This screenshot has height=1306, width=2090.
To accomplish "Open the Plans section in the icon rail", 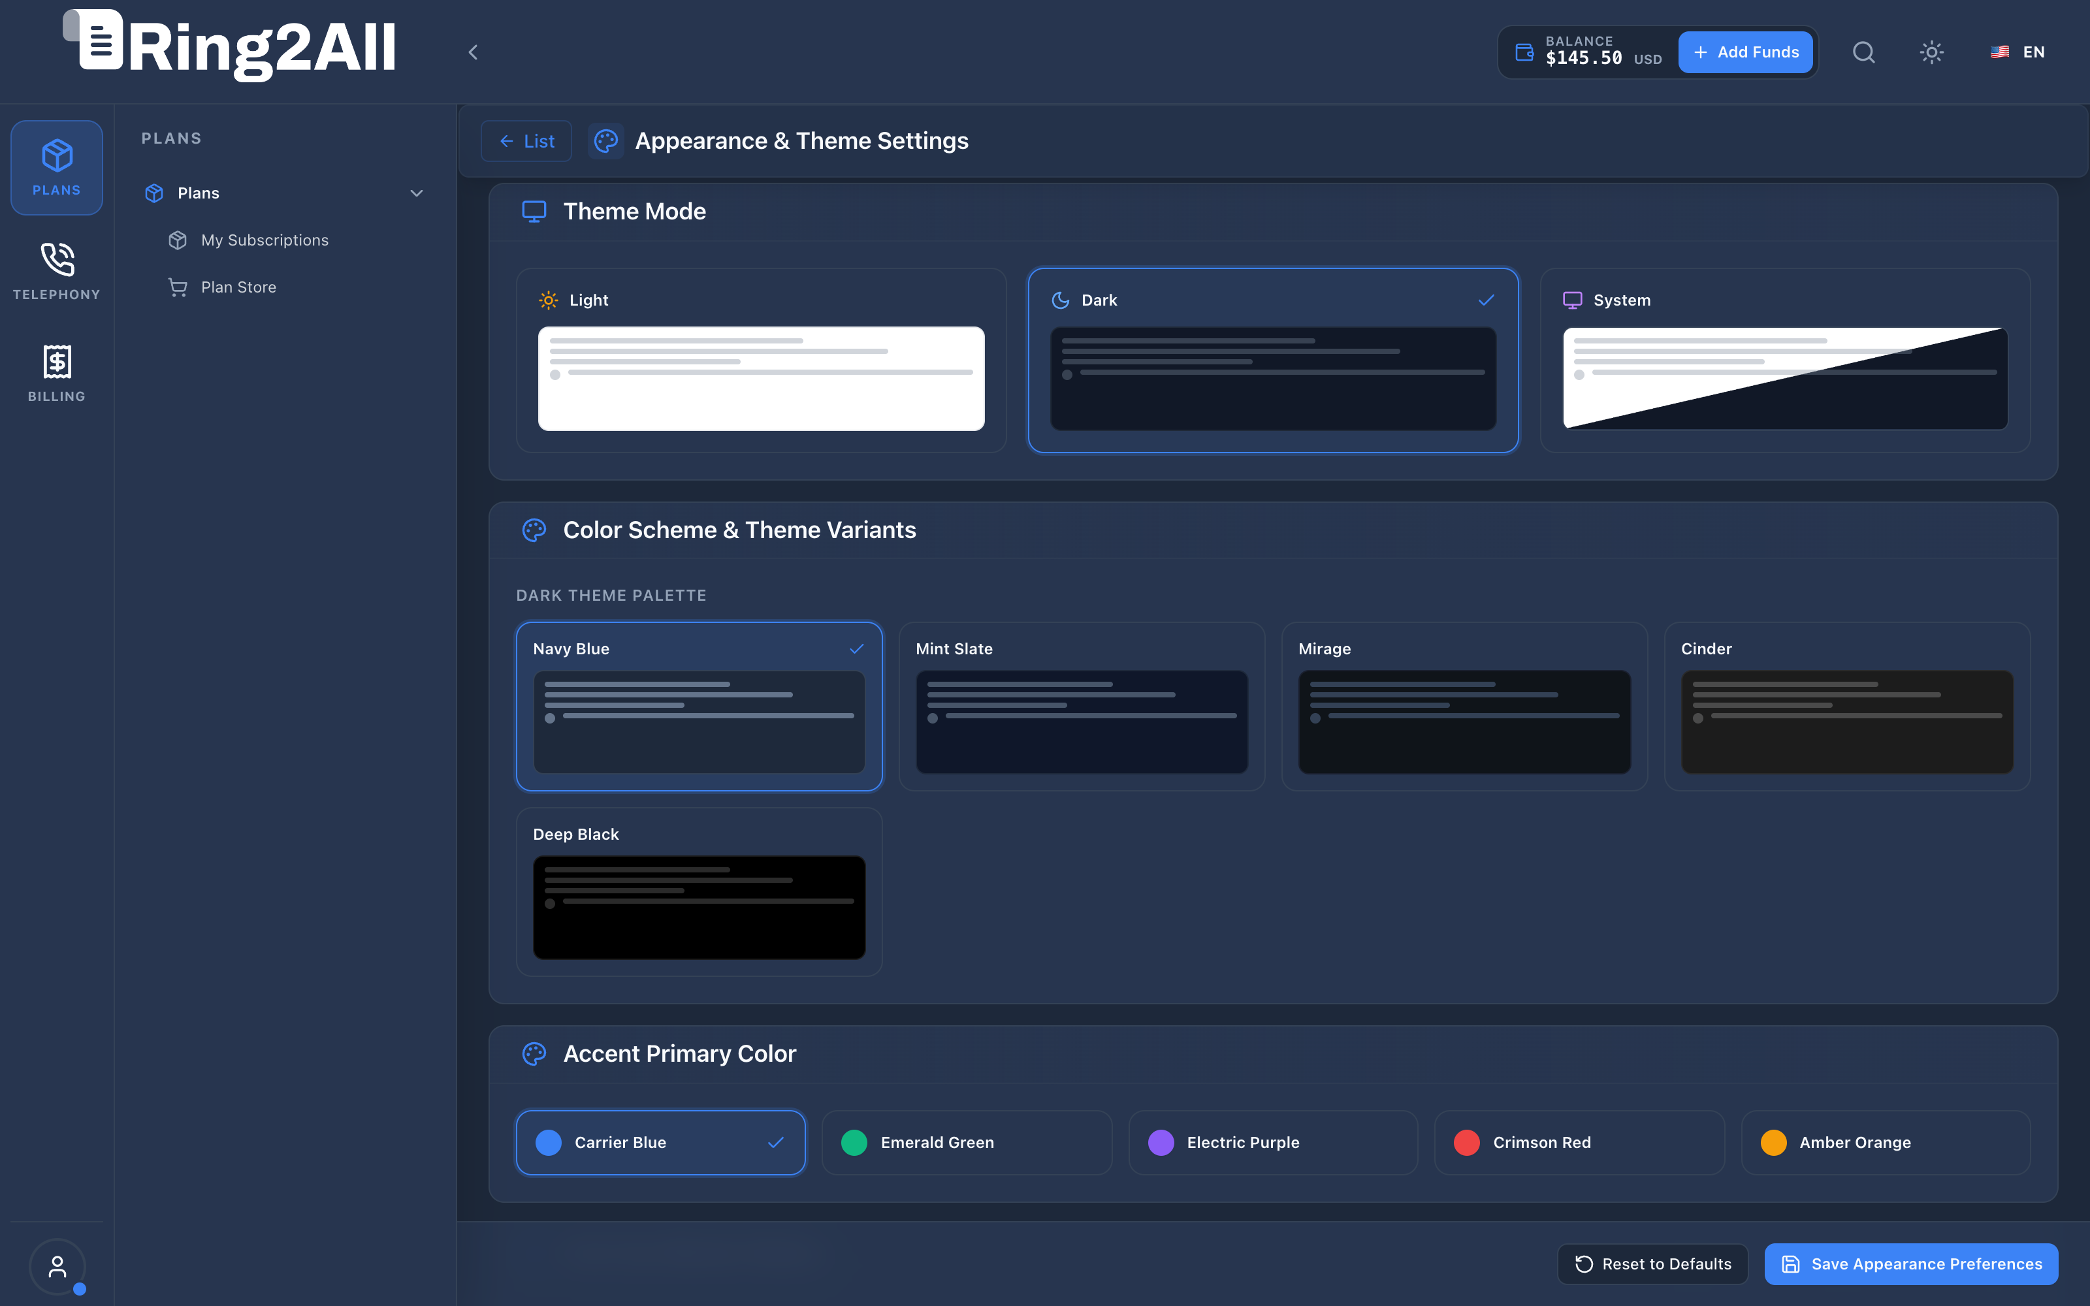I will click(57, 168).
